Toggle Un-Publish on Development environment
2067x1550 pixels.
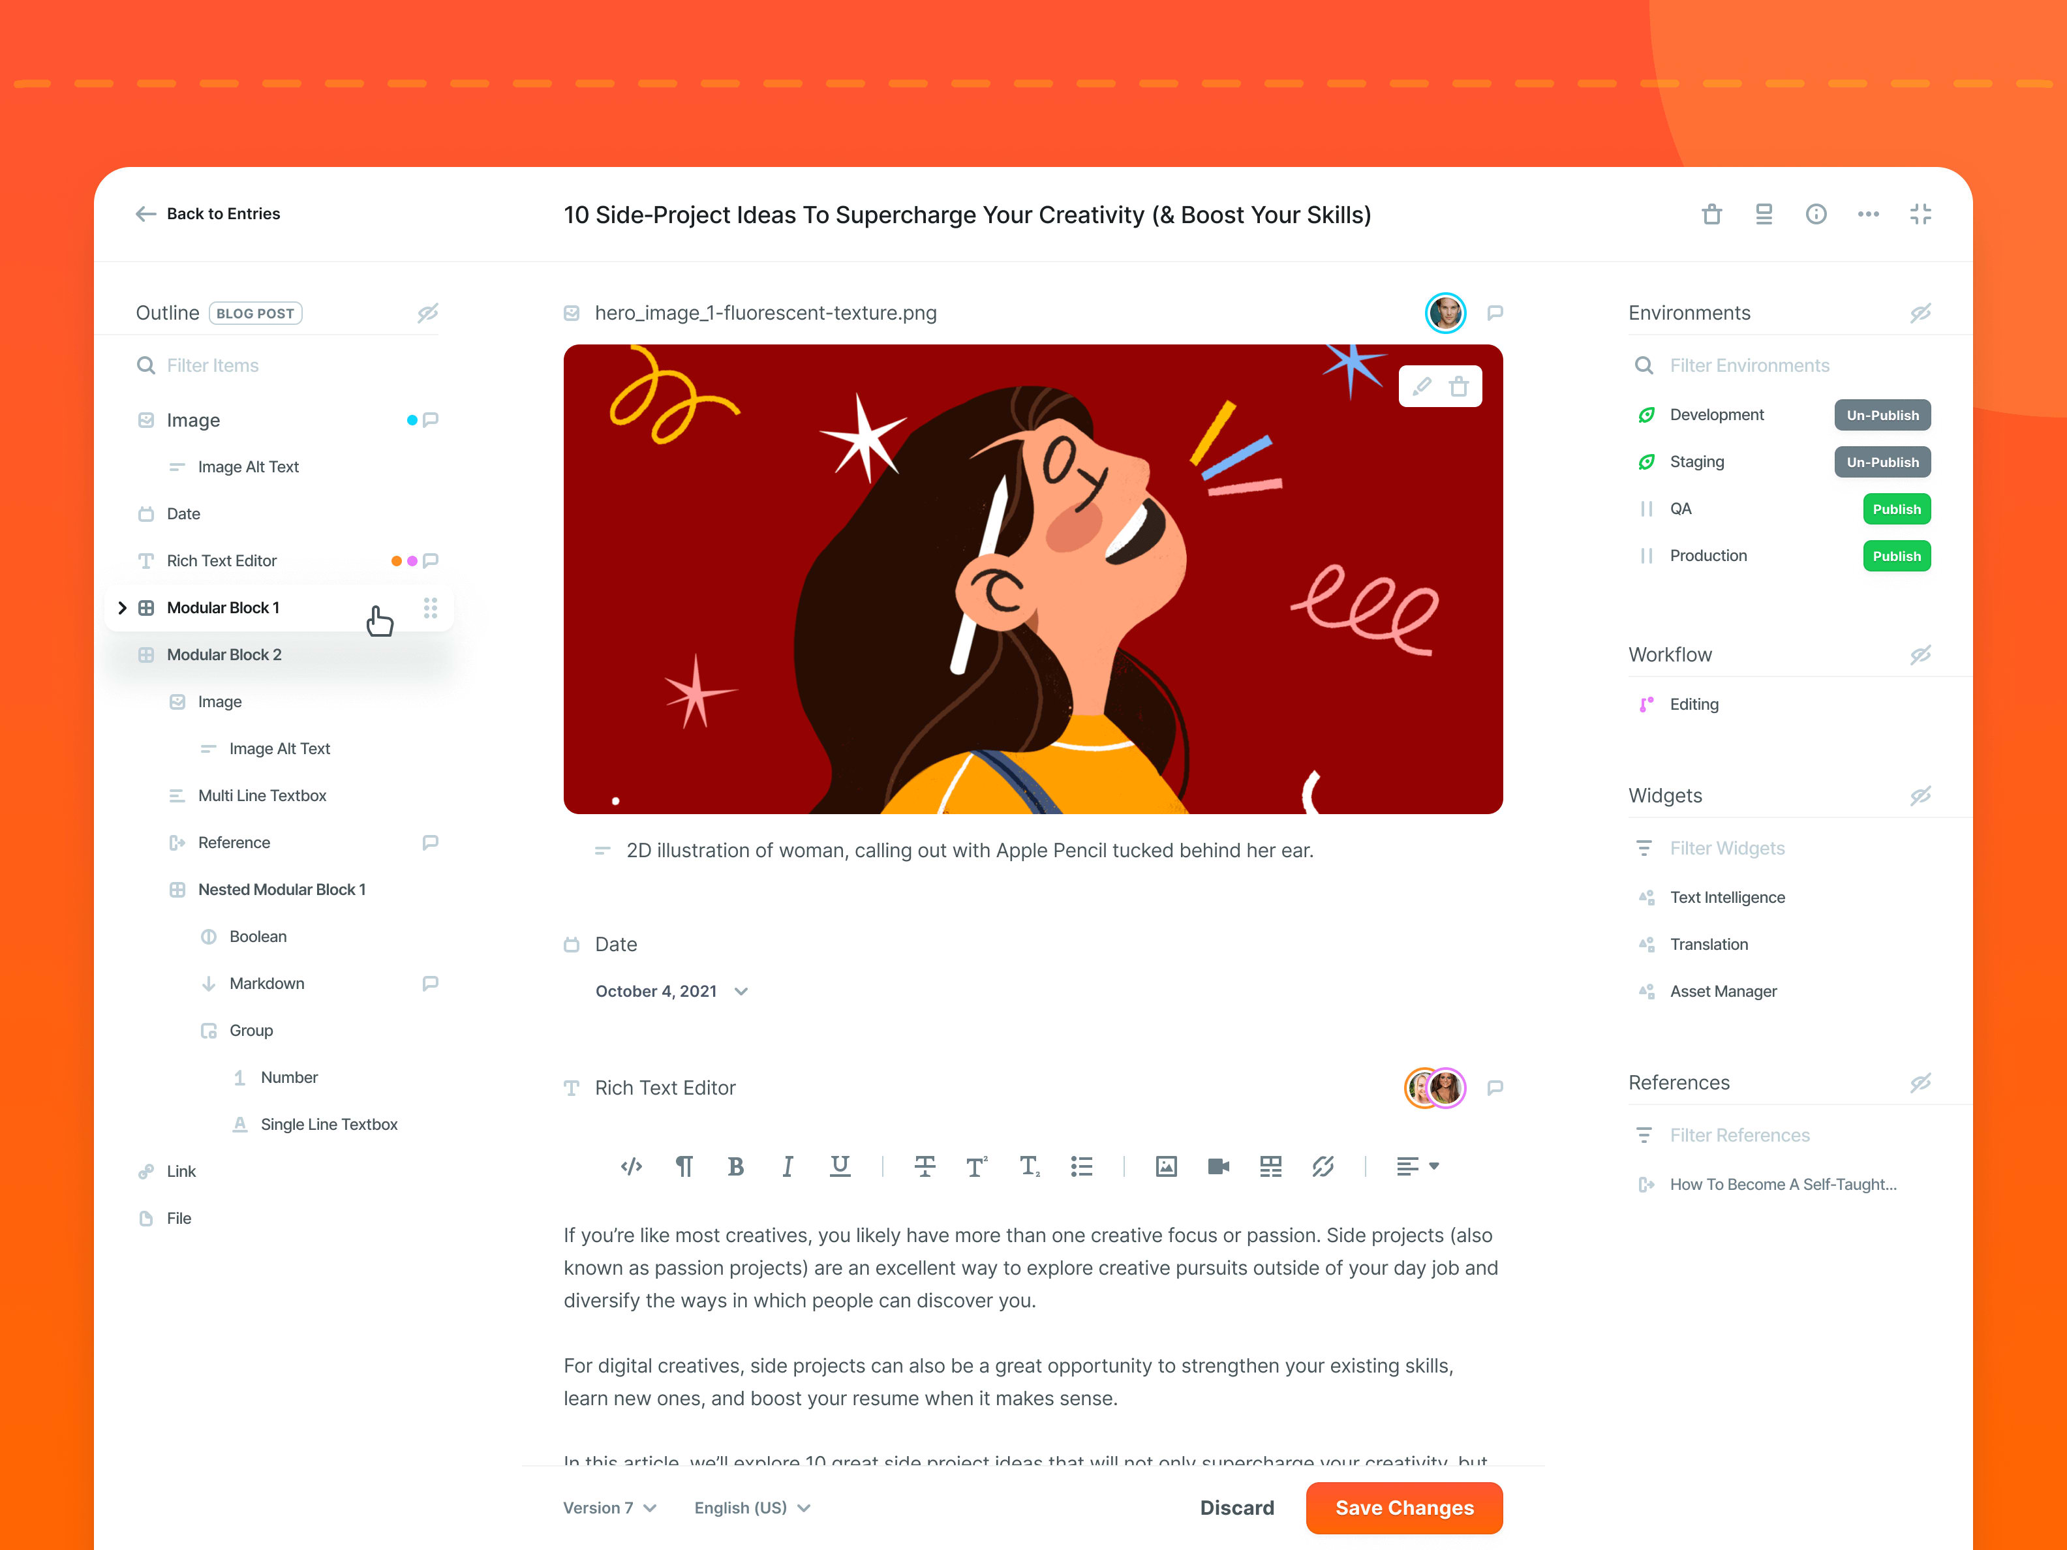pyautogui.click(x=1880, y=415)
